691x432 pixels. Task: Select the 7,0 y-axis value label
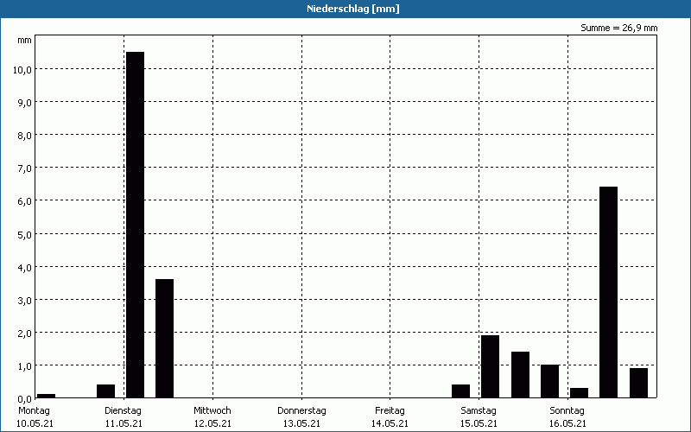(24, 168)
